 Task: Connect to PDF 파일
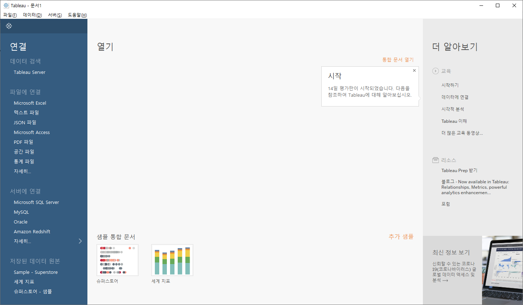point(24,142)
